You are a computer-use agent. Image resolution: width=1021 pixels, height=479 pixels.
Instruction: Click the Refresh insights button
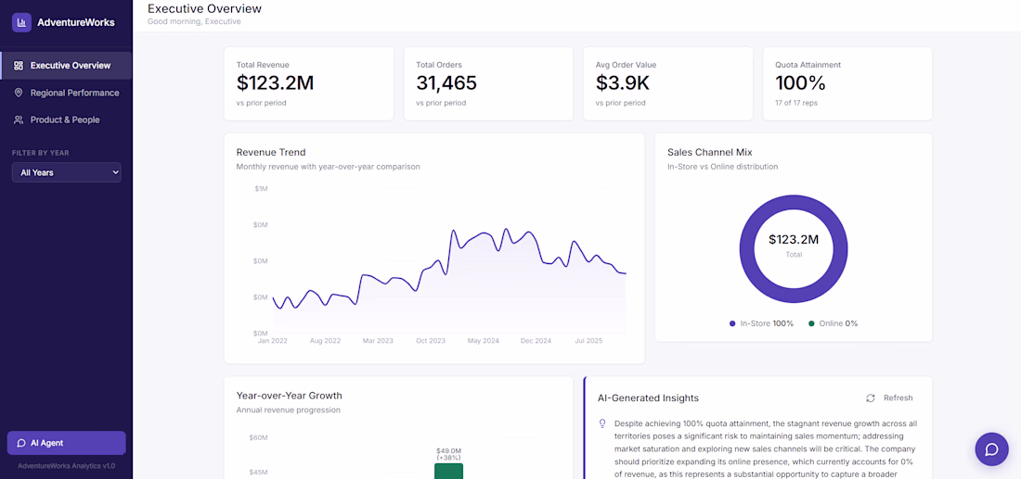pos(889,397)
